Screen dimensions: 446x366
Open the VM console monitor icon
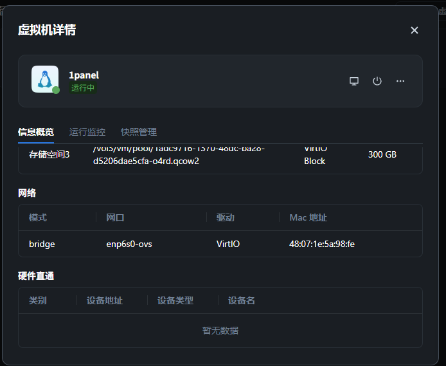pyautogui.click(x=354, y=81)
